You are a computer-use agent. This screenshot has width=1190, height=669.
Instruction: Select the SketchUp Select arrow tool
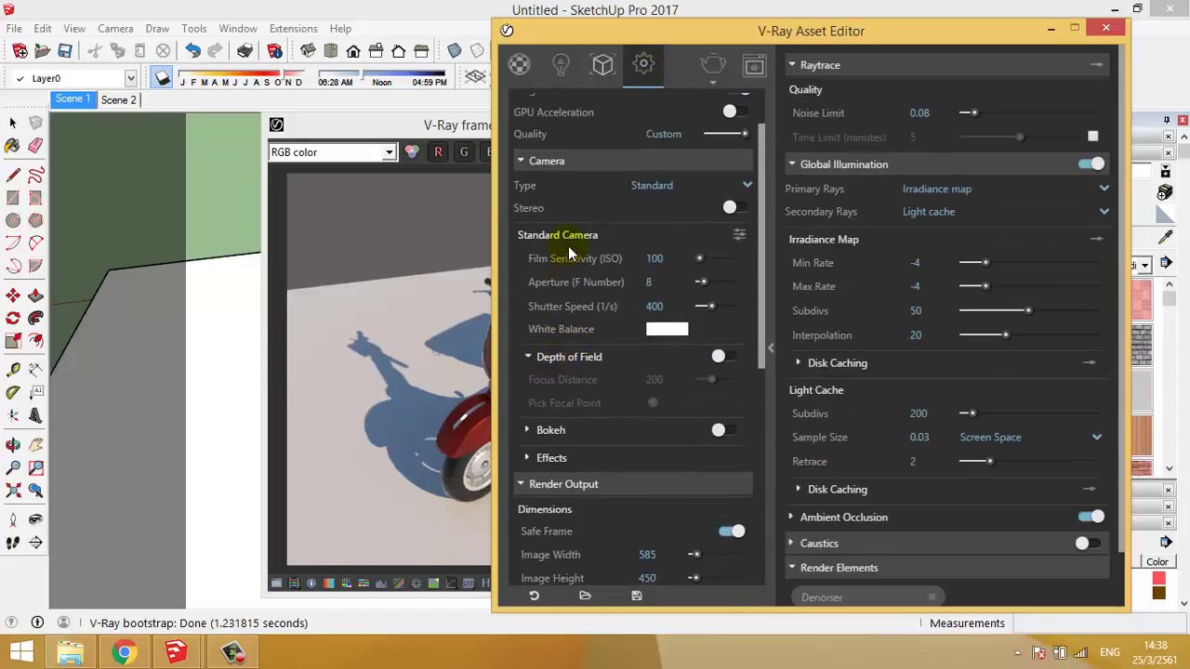coord(13,123)
